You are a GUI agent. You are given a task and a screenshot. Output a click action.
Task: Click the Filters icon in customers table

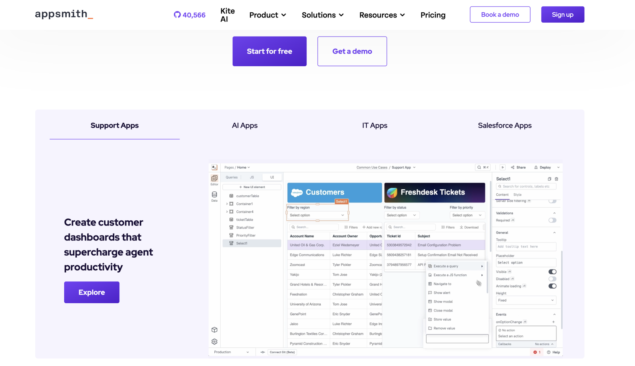click(x=346, y=227)
